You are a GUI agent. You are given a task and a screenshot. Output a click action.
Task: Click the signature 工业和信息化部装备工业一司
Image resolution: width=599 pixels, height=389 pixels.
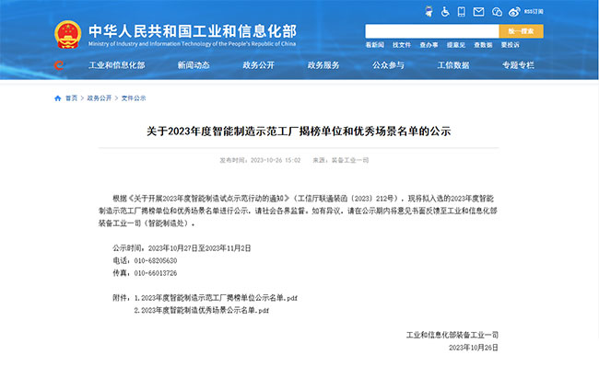452,336
